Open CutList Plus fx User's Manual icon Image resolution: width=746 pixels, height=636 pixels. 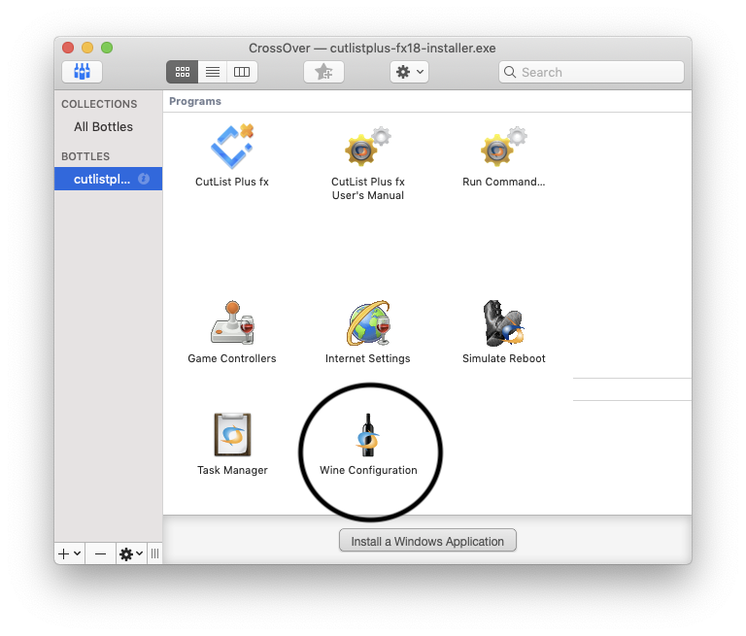tap(368, 147)
